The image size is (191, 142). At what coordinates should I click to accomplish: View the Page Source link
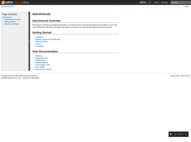[175, 76]
